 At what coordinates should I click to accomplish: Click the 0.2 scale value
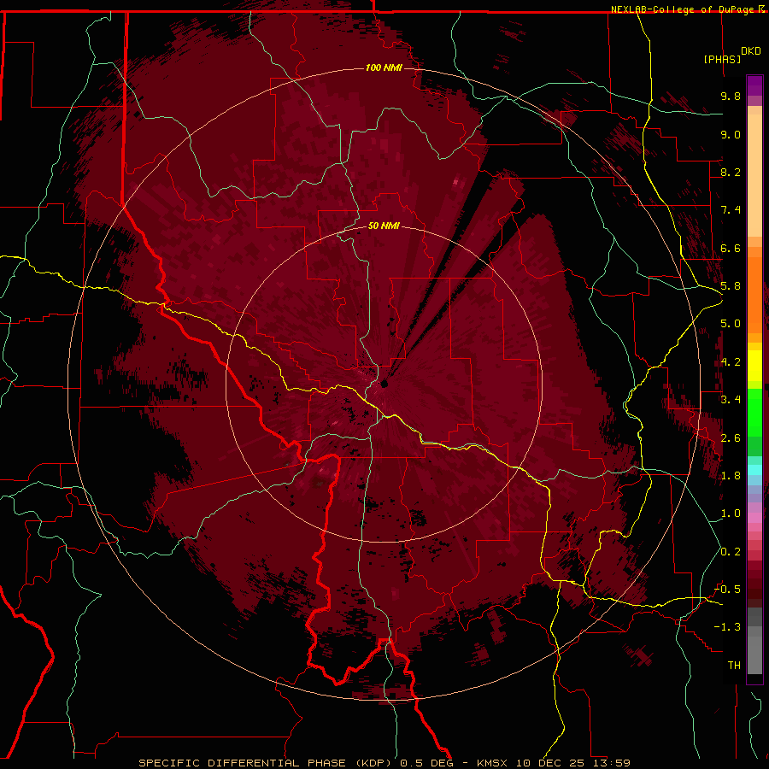pos(731,551)
